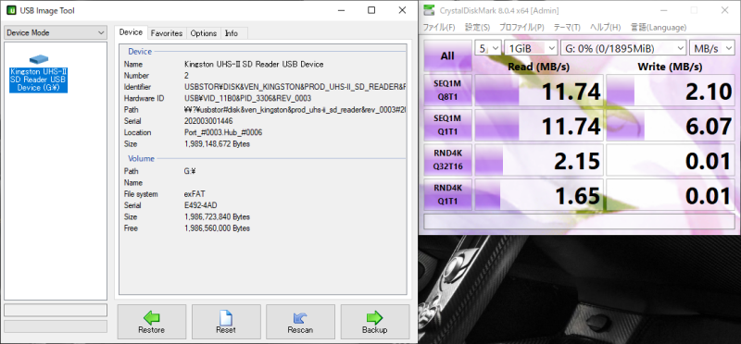Switch to the Options tab
Image resolution: width=741 pixels, height=344 pixels.
coord(203,33)
